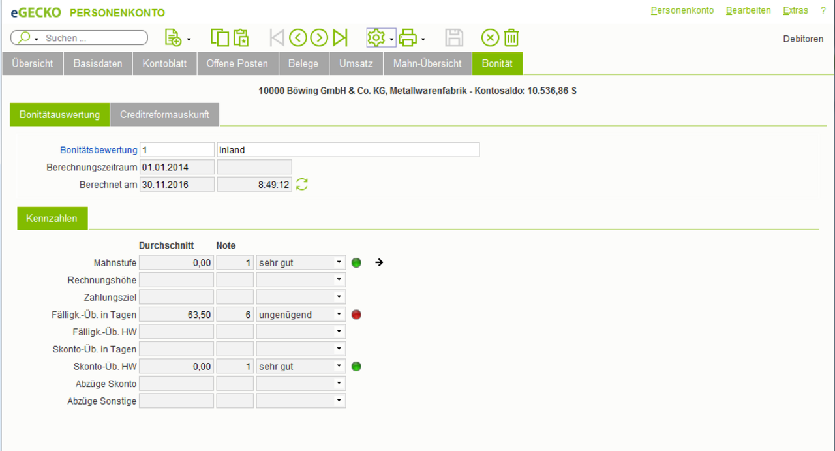Switch to the Belege tab
This screenshot has height=451, width=835.
(x=303, y=63)
